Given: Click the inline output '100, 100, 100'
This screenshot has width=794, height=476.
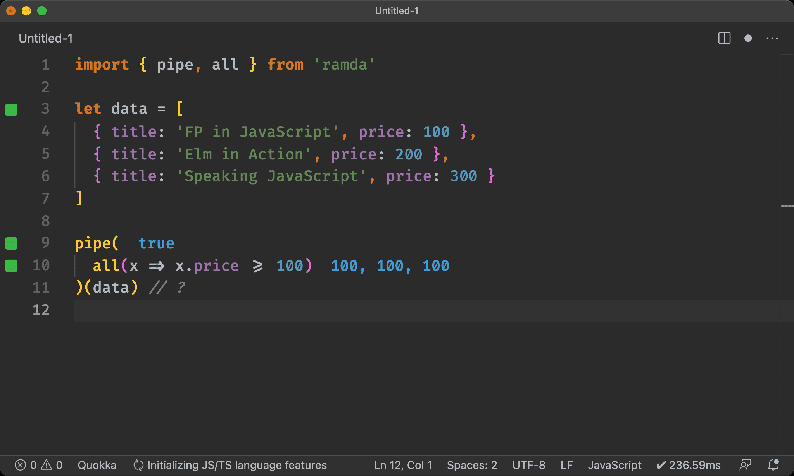Looking at the screenshot, I should tap(390, 266).
